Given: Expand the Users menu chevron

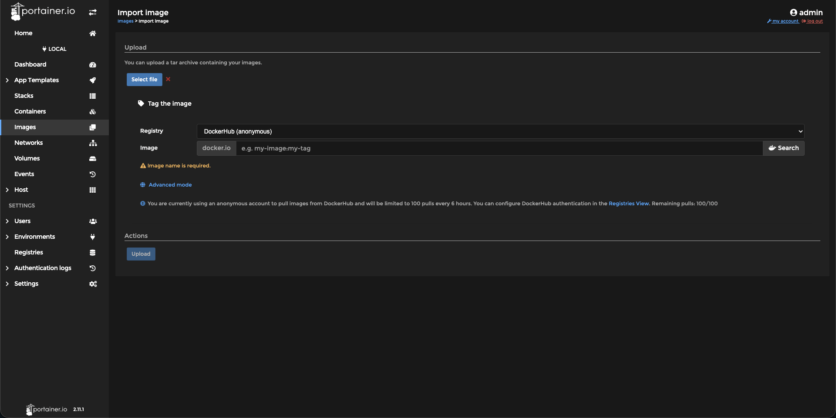Looking at the screenshot, I should click(7, 221).
